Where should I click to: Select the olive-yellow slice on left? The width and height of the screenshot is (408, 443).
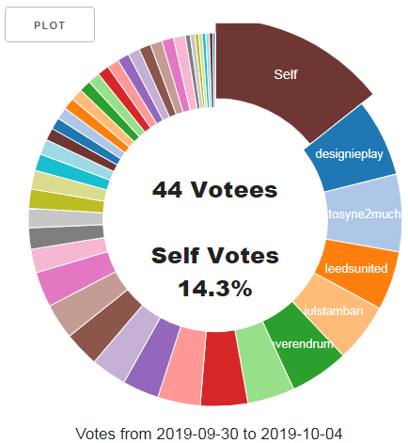67,201
